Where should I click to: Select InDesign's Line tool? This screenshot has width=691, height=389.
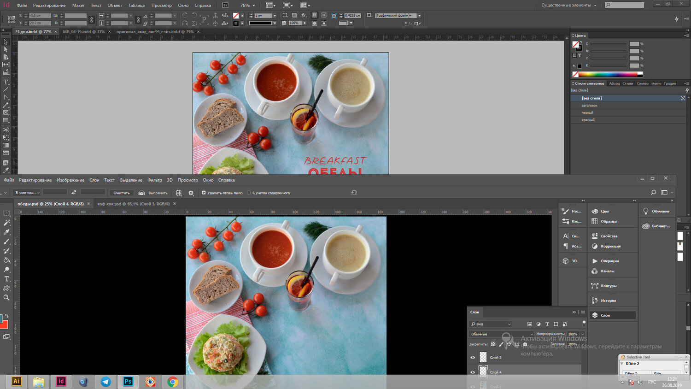(x=6, y=89)
